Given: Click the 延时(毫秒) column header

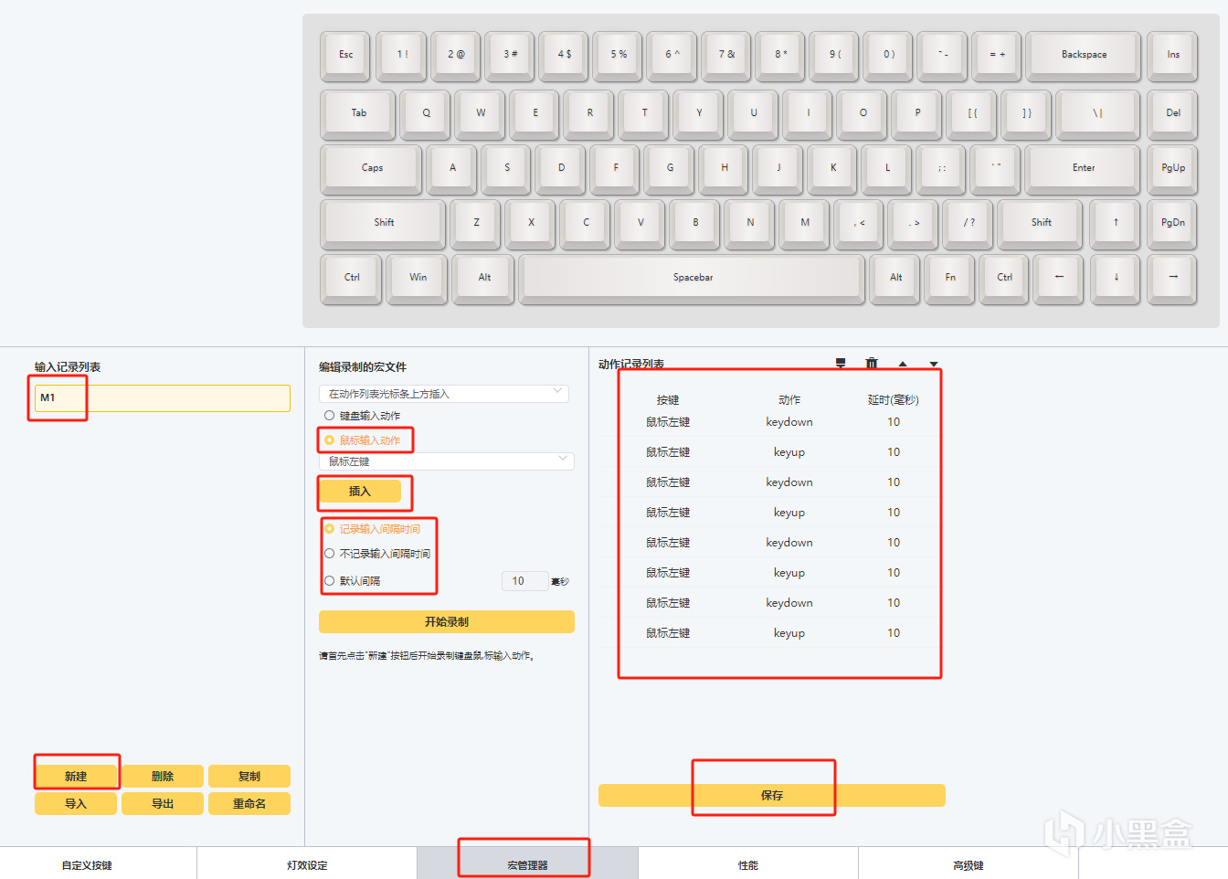Looking at the screenshot, I should pos(893,400).
